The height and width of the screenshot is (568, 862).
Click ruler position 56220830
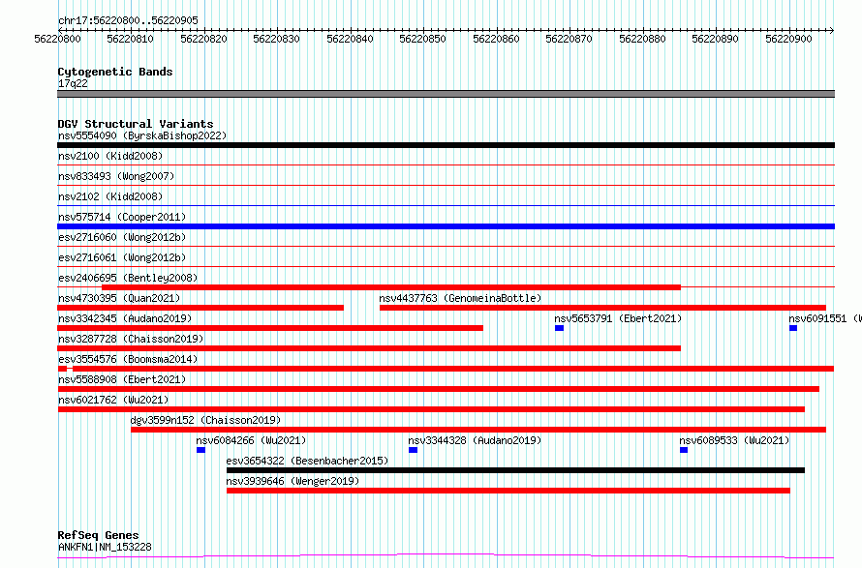[x=277, y=39]
